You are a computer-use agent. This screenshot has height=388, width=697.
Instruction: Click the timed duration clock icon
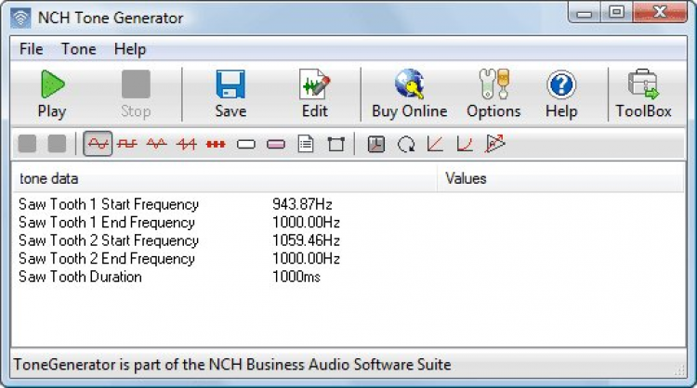tap(376, 144)
